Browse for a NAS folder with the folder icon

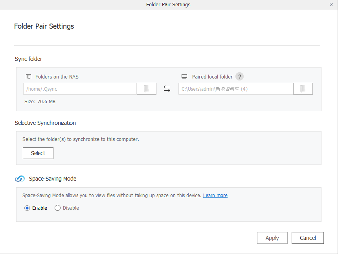[147, 89]
